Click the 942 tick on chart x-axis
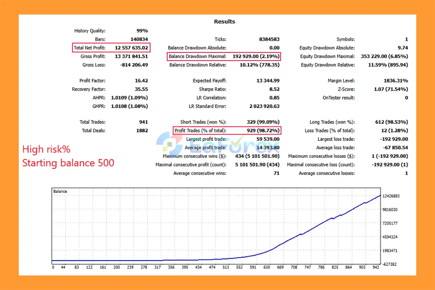This screenshot has width=435, height=290. pyautogui.click(x=376, y=268)
